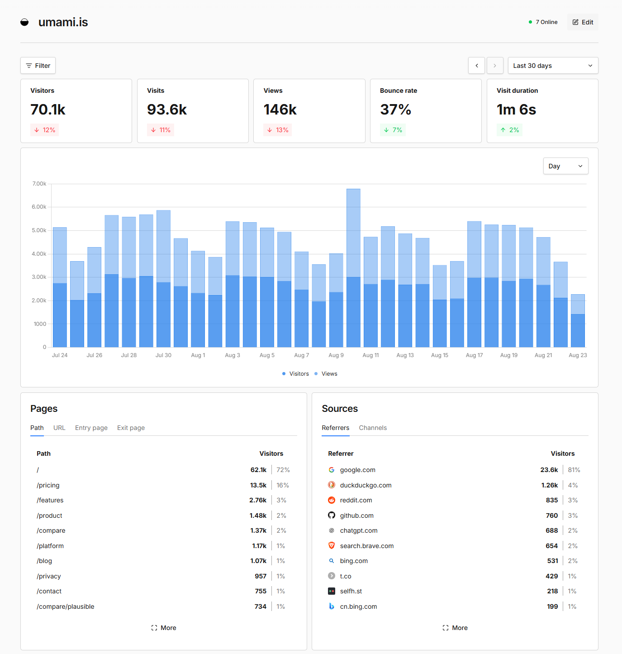Click the umami logo icon
Image resolution: width=622 pixels, height=654 pixels.
coord(24,22)
